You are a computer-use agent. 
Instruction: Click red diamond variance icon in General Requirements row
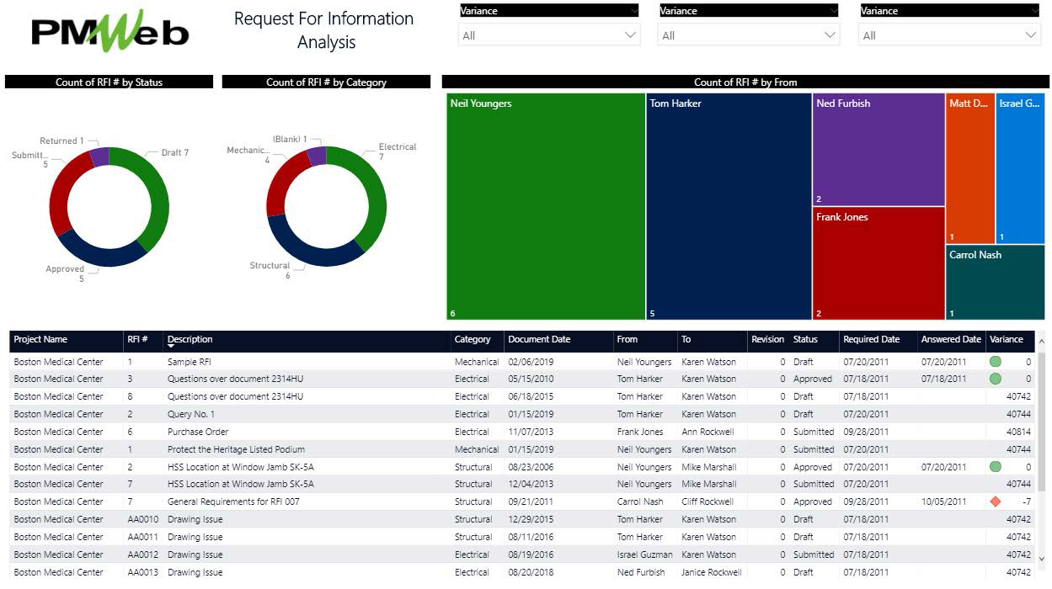click(x=996, y=501)
